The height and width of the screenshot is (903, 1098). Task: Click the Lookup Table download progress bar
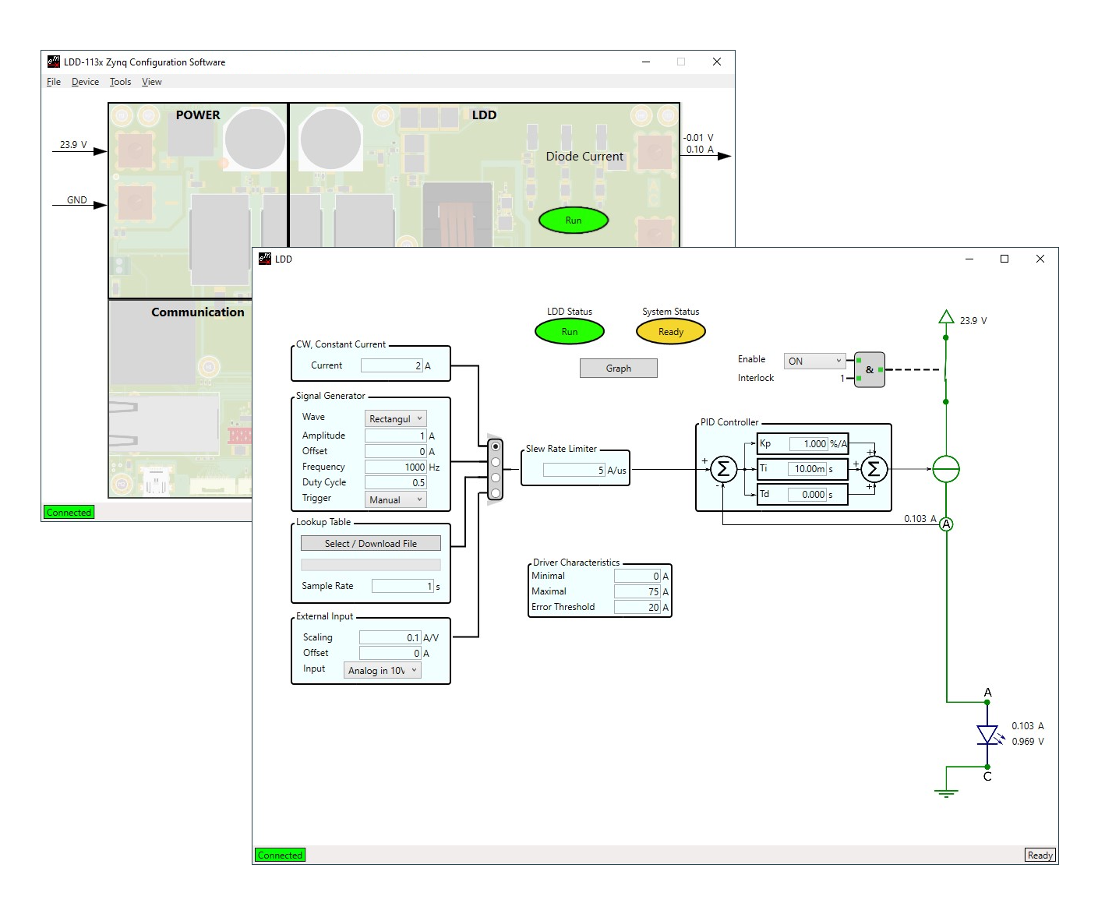point(371,565)
